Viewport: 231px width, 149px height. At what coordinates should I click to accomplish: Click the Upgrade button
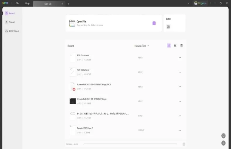(x=200, y=3)
